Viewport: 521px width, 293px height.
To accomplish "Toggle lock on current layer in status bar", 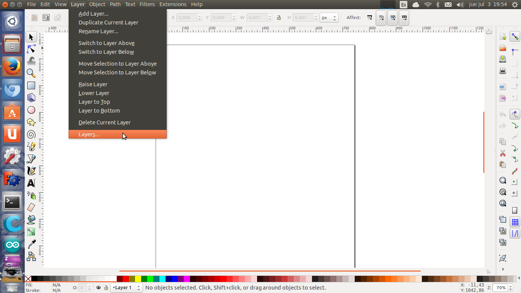I will tap(106, 288).
